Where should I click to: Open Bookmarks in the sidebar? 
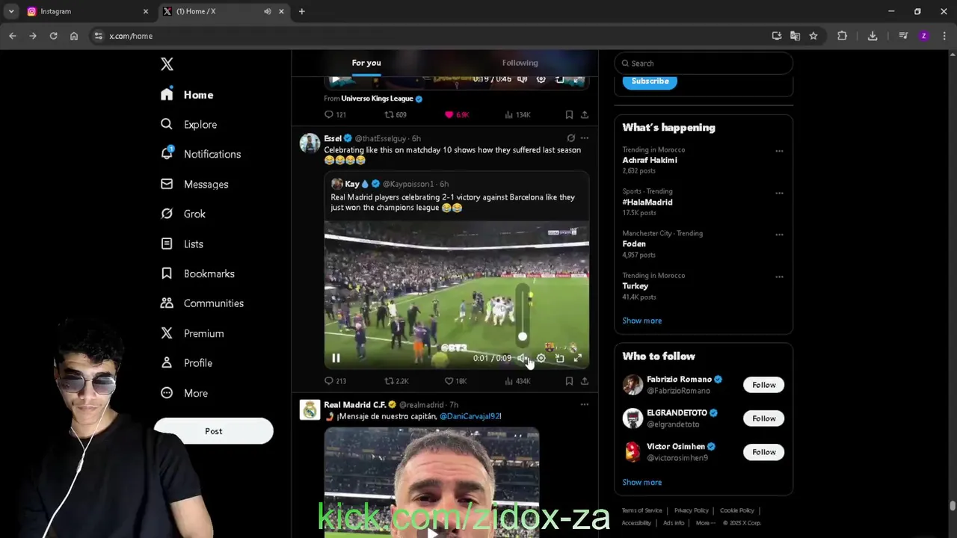pyautogui.click(x=197, y=273)
